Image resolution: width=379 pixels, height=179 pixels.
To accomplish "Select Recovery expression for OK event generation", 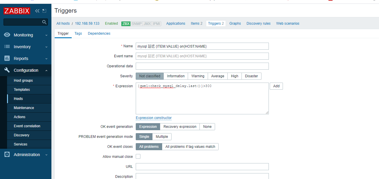I will (180, 127).
